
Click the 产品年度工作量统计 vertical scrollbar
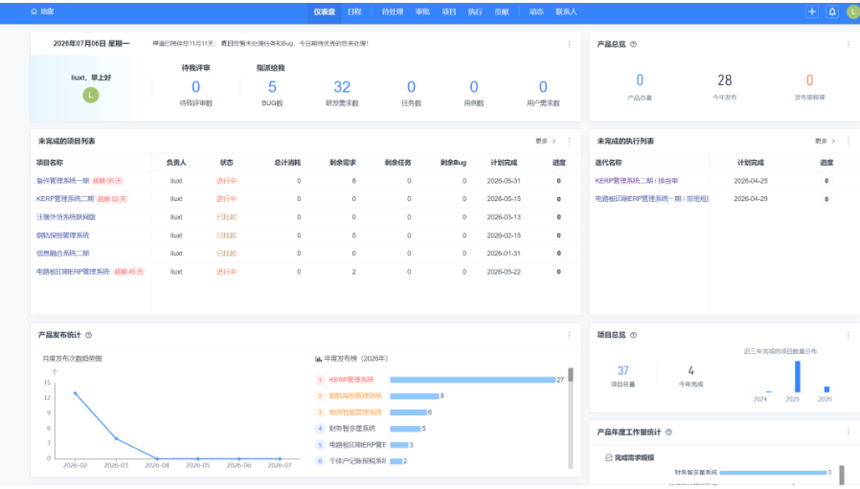click(x=842, y=475)
